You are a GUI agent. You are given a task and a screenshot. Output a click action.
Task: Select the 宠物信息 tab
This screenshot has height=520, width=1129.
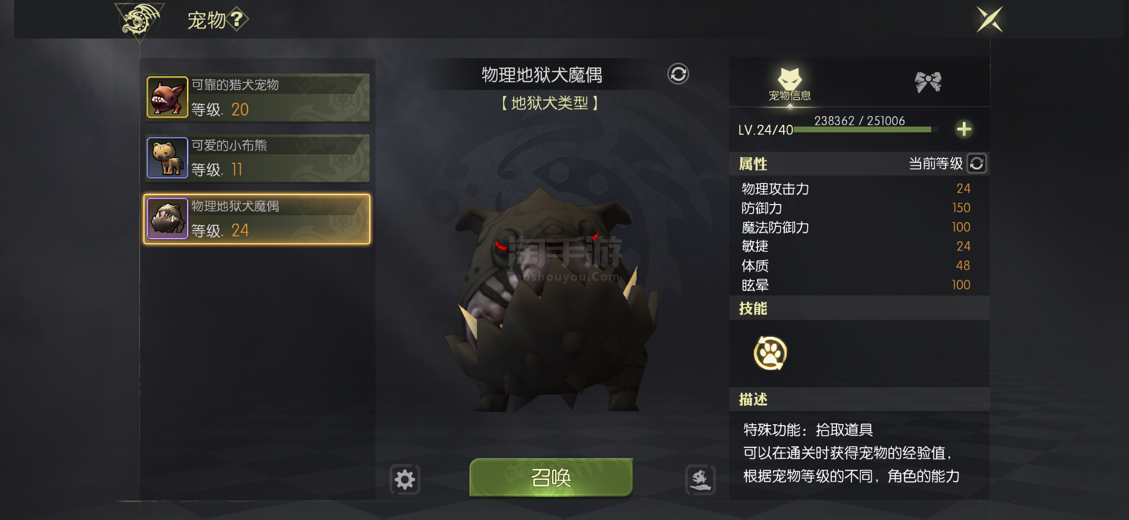tap(790, 85)
